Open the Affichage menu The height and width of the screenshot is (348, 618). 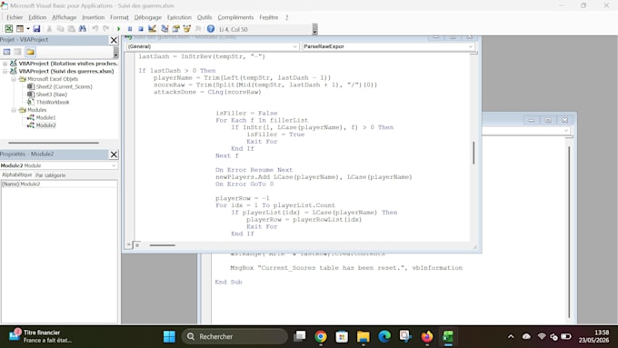tap(65, 17)
